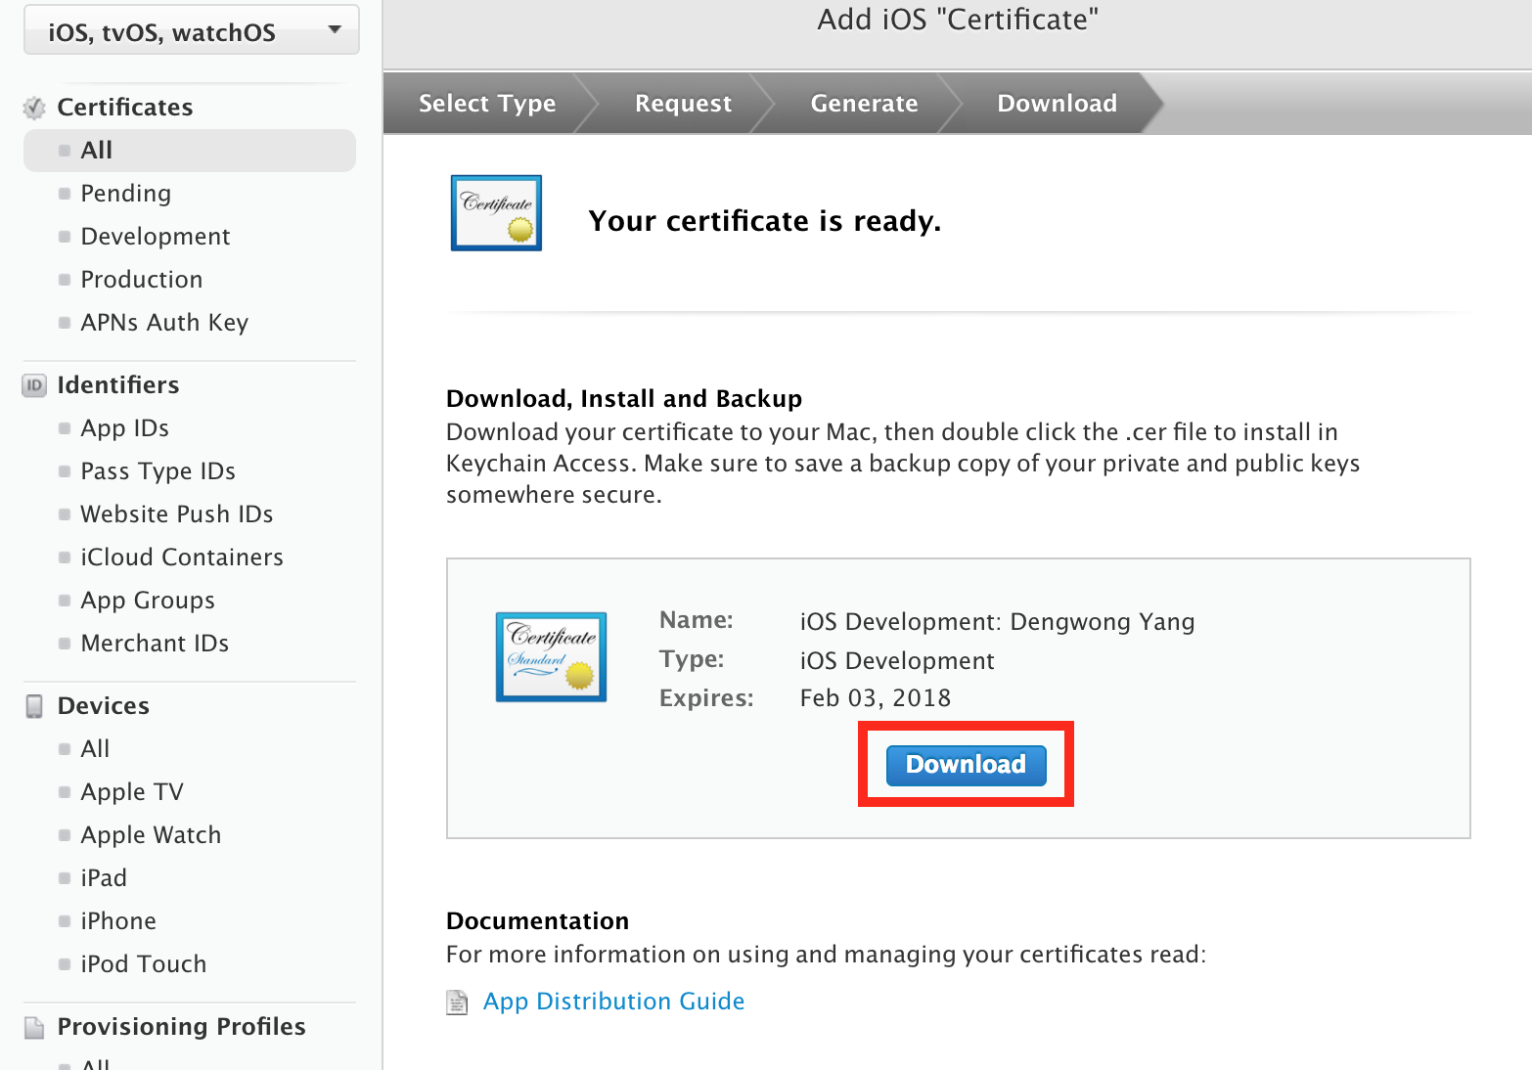Image resolution: width=1532 pixels, height=1070 pixels.
Task: Click the 'Add iOS "Certificate"' page title
Action: coord(958,20)
